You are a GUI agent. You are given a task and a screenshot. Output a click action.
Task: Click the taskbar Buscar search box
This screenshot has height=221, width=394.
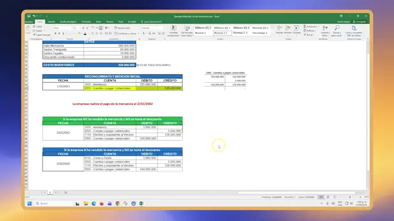click(x=54, y=203)
